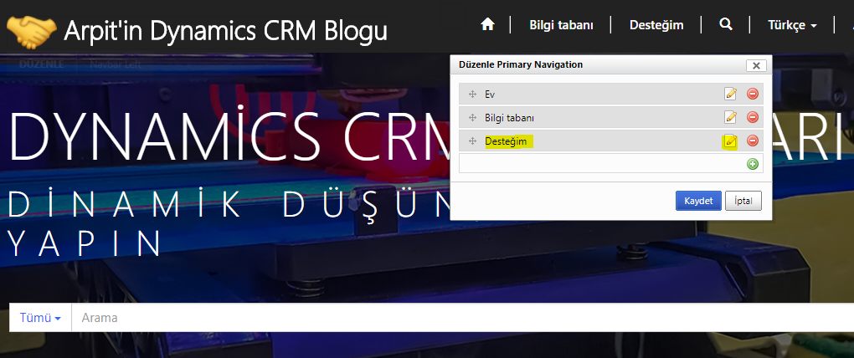
Task: Click the Arama search input field
Action: point(463,318)
